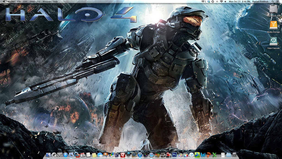Open the Trash in the Dock
Viewport: 282px width, 159px height.
[234, 155]
